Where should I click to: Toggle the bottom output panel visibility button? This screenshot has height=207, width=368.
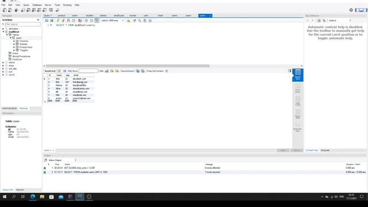click(362, 10)
